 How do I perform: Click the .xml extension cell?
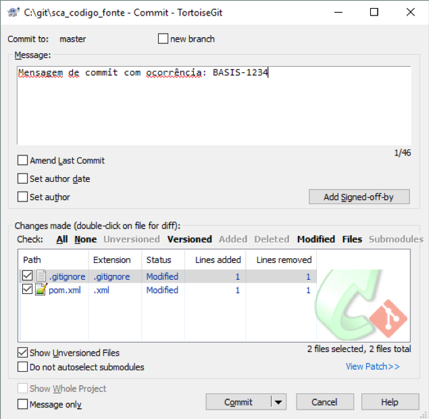(101, 290)
